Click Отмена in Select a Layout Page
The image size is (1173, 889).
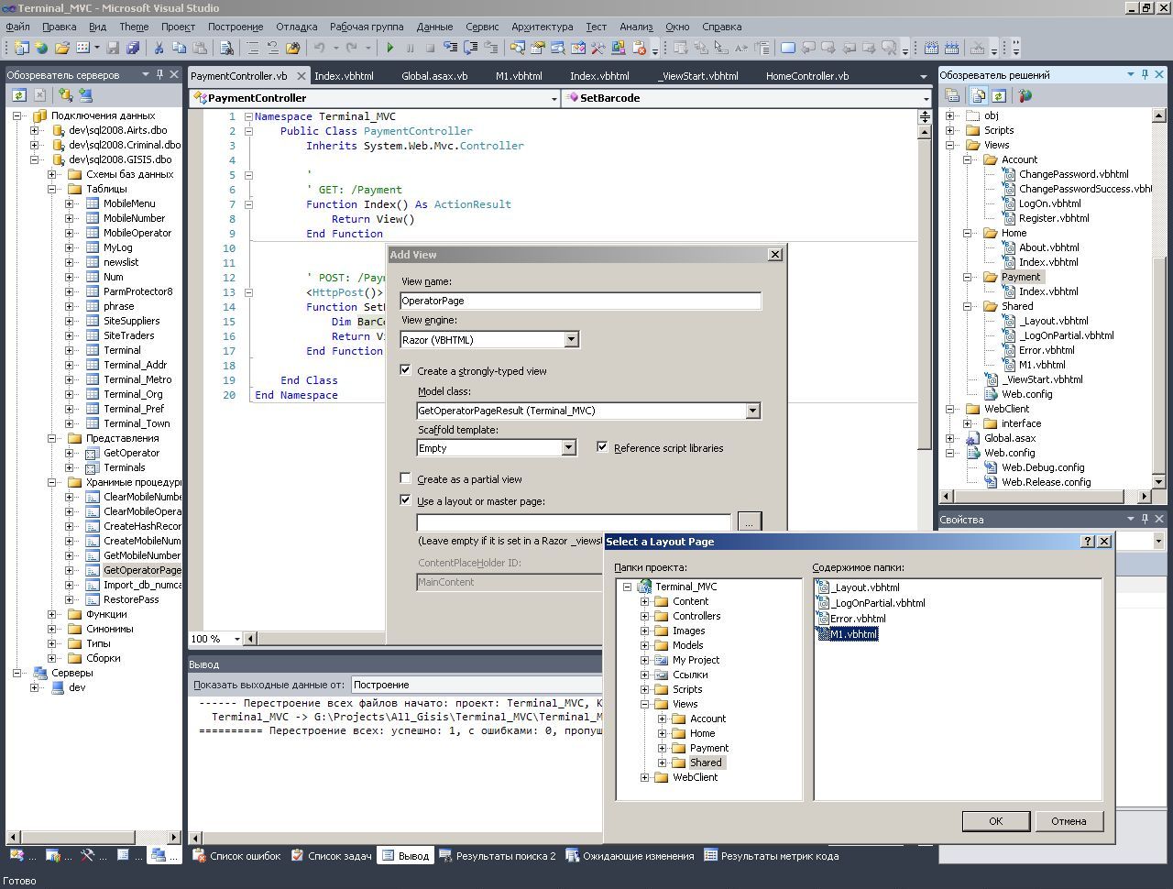1069,821
